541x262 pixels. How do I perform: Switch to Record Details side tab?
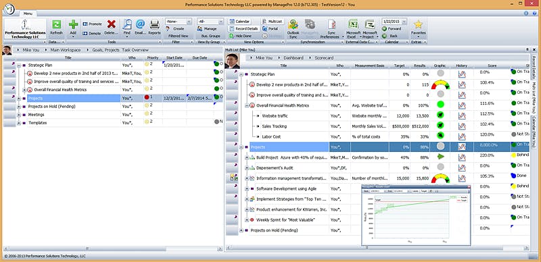(533, 67)
